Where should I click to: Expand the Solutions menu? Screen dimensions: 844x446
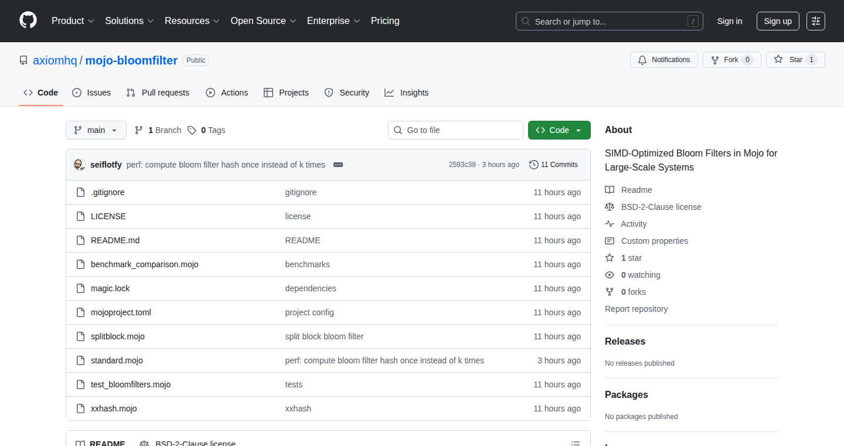click(130, 21)
